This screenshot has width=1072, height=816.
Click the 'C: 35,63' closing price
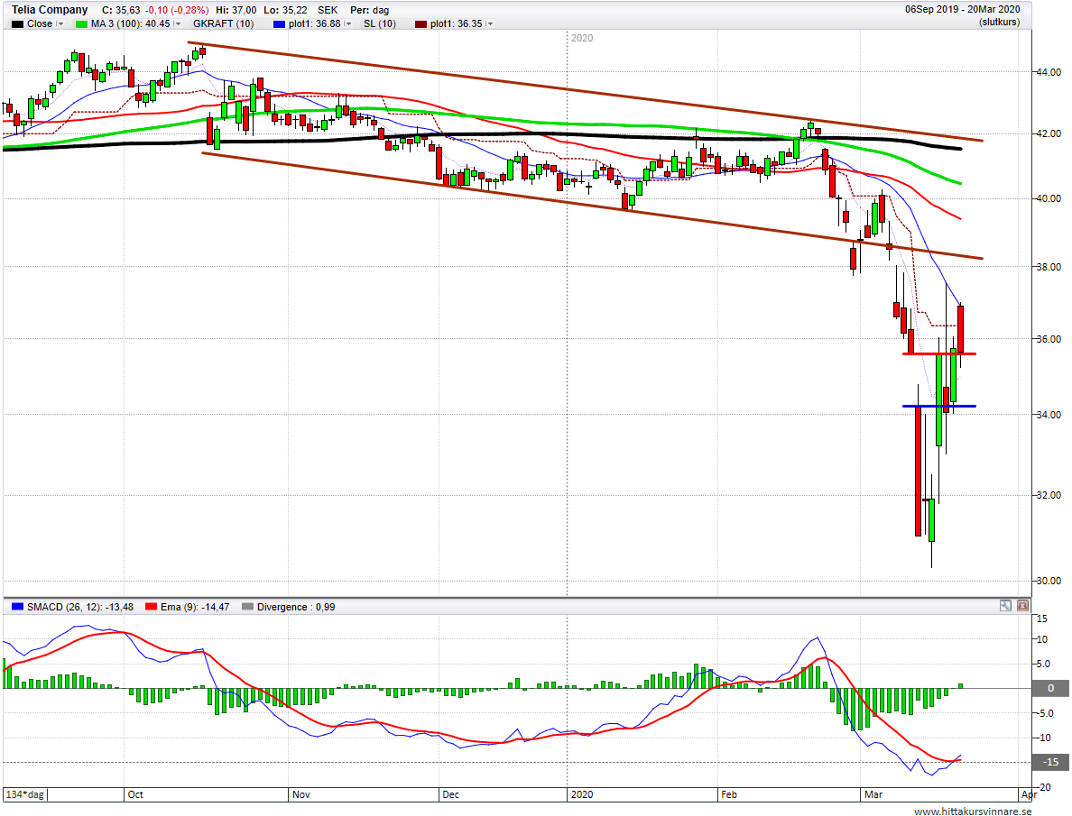click(x=121, y=10)
